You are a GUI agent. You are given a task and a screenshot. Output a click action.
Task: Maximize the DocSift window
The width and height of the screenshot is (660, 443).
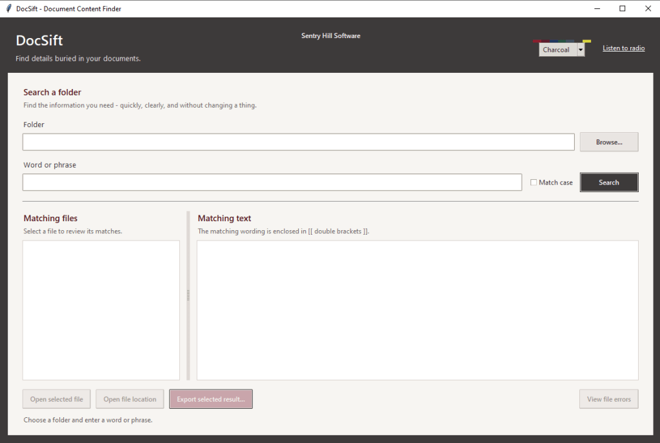(x=622, y=8)
